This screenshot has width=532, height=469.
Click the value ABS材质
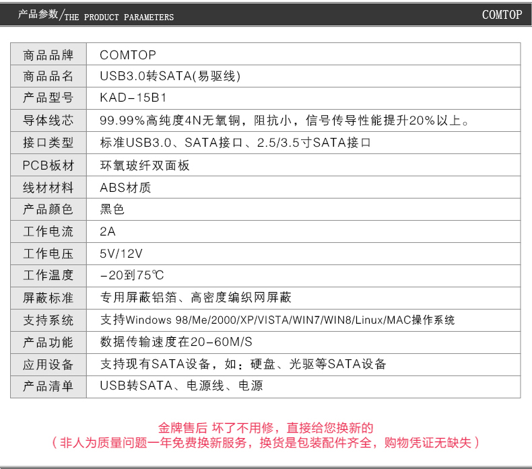coord(125,187)
